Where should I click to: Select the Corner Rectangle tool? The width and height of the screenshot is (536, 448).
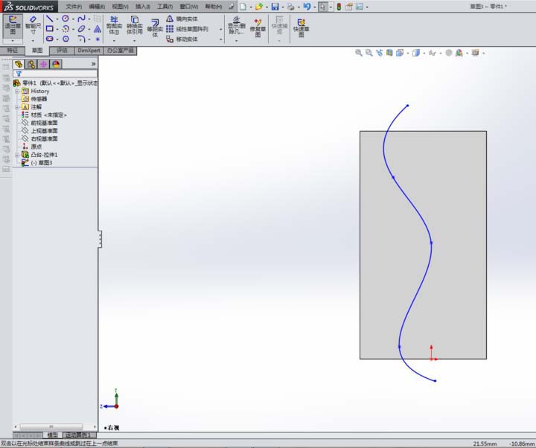(x=50, y=29)
